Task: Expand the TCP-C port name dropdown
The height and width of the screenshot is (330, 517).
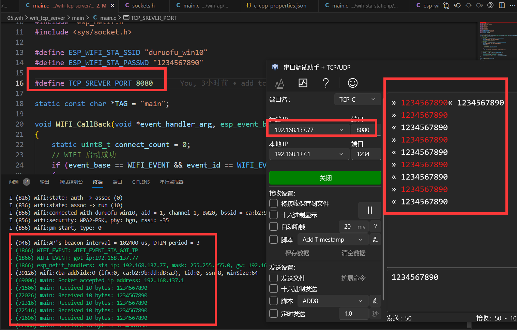Action: click(x=357, y=100)
